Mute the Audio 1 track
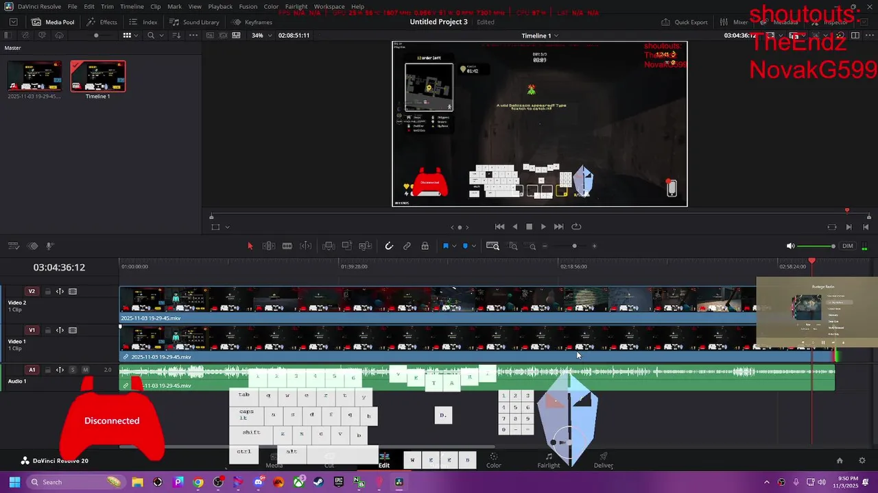878x493 pixels. [86, 370]
